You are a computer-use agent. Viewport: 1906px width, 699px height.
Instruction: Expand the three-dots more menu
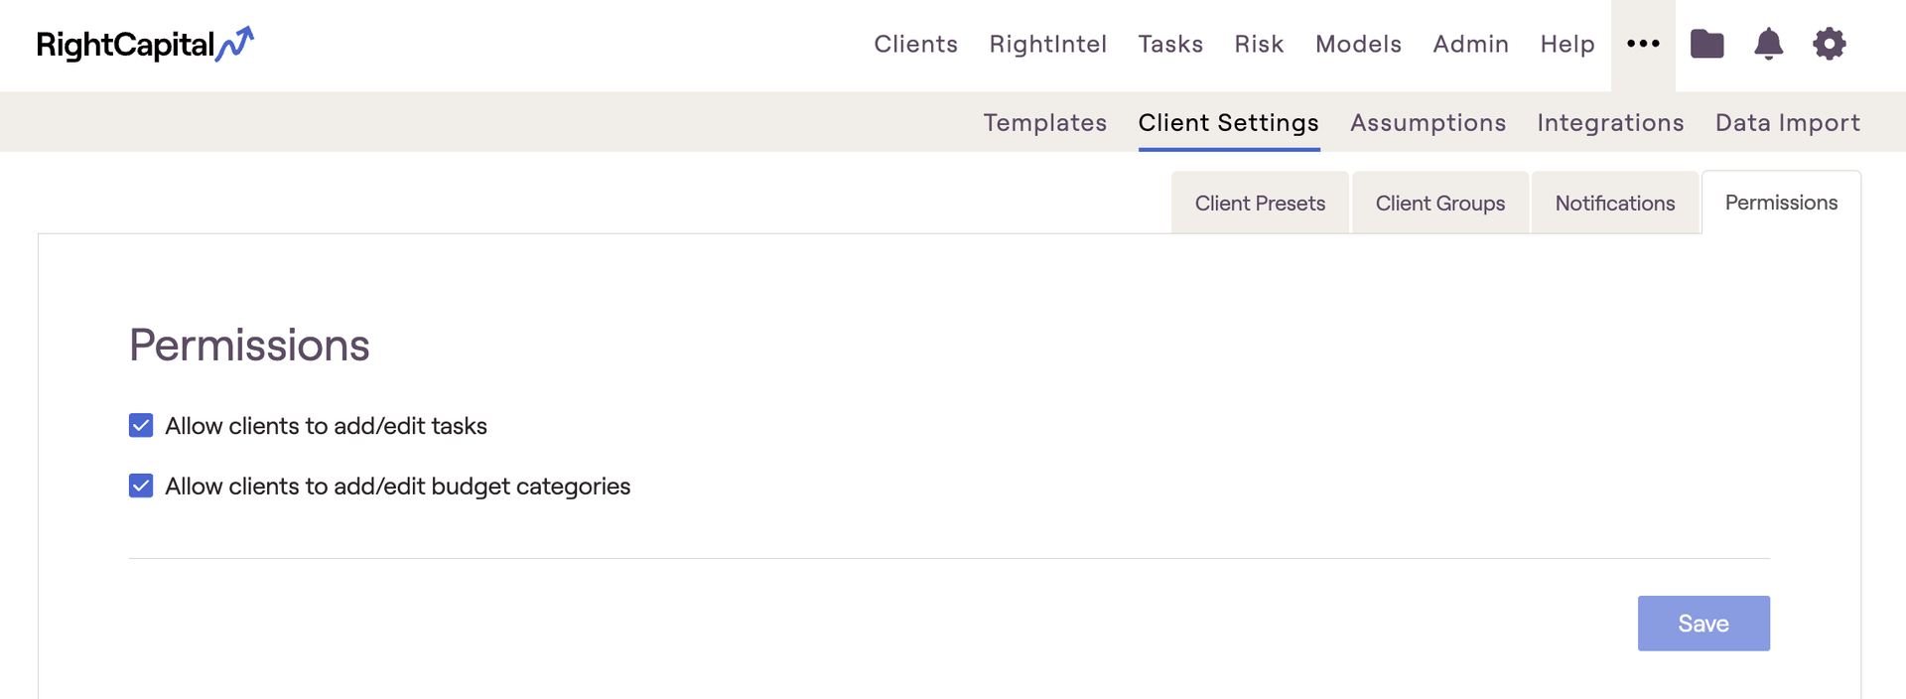click(x=1643, y=44)
